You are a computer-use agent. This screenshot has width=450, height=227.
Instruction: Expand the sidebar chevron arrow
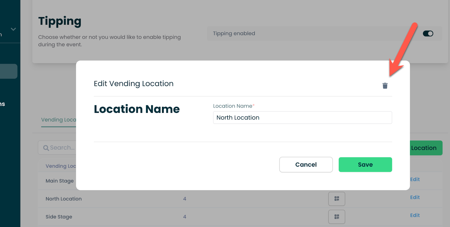(x=13, y=29)
